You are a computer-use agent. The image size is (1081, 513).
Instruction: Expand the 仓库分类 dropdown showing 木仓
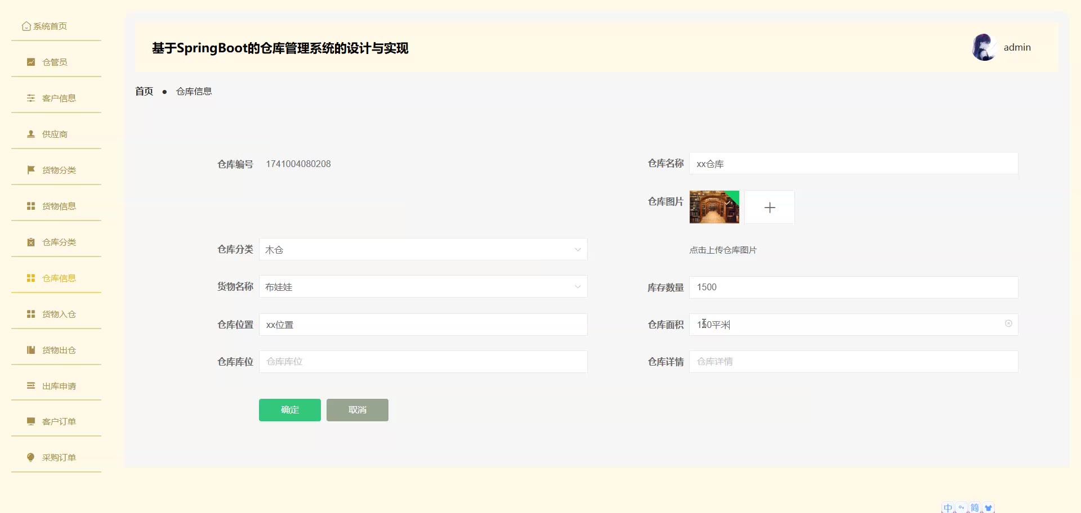tap(423, 249)
